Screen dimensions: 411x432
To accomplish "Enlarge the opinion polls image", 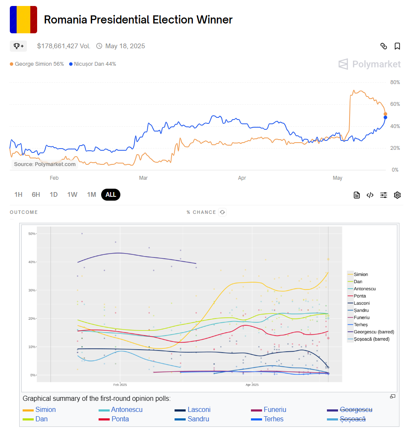I will click(393, 396).
